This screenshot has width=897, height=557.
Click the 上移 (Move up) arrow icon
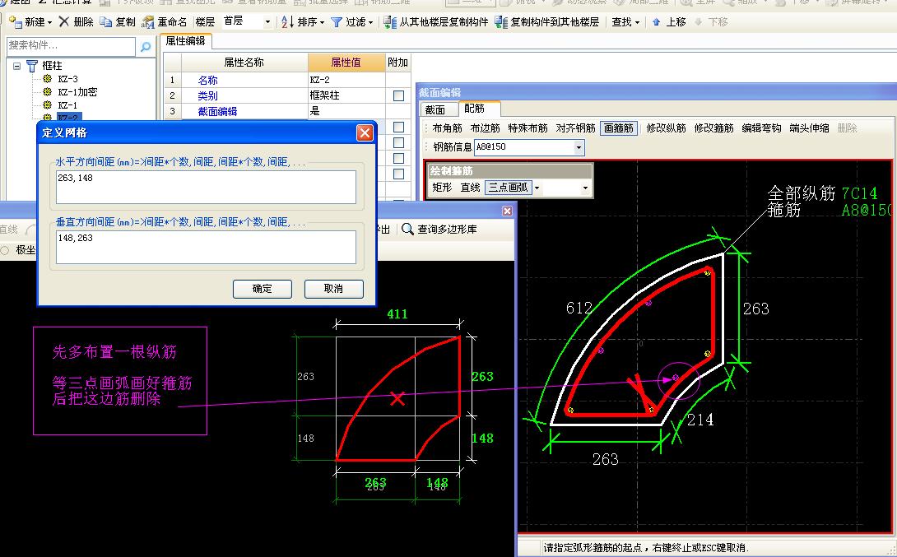[x=656, y=21]
